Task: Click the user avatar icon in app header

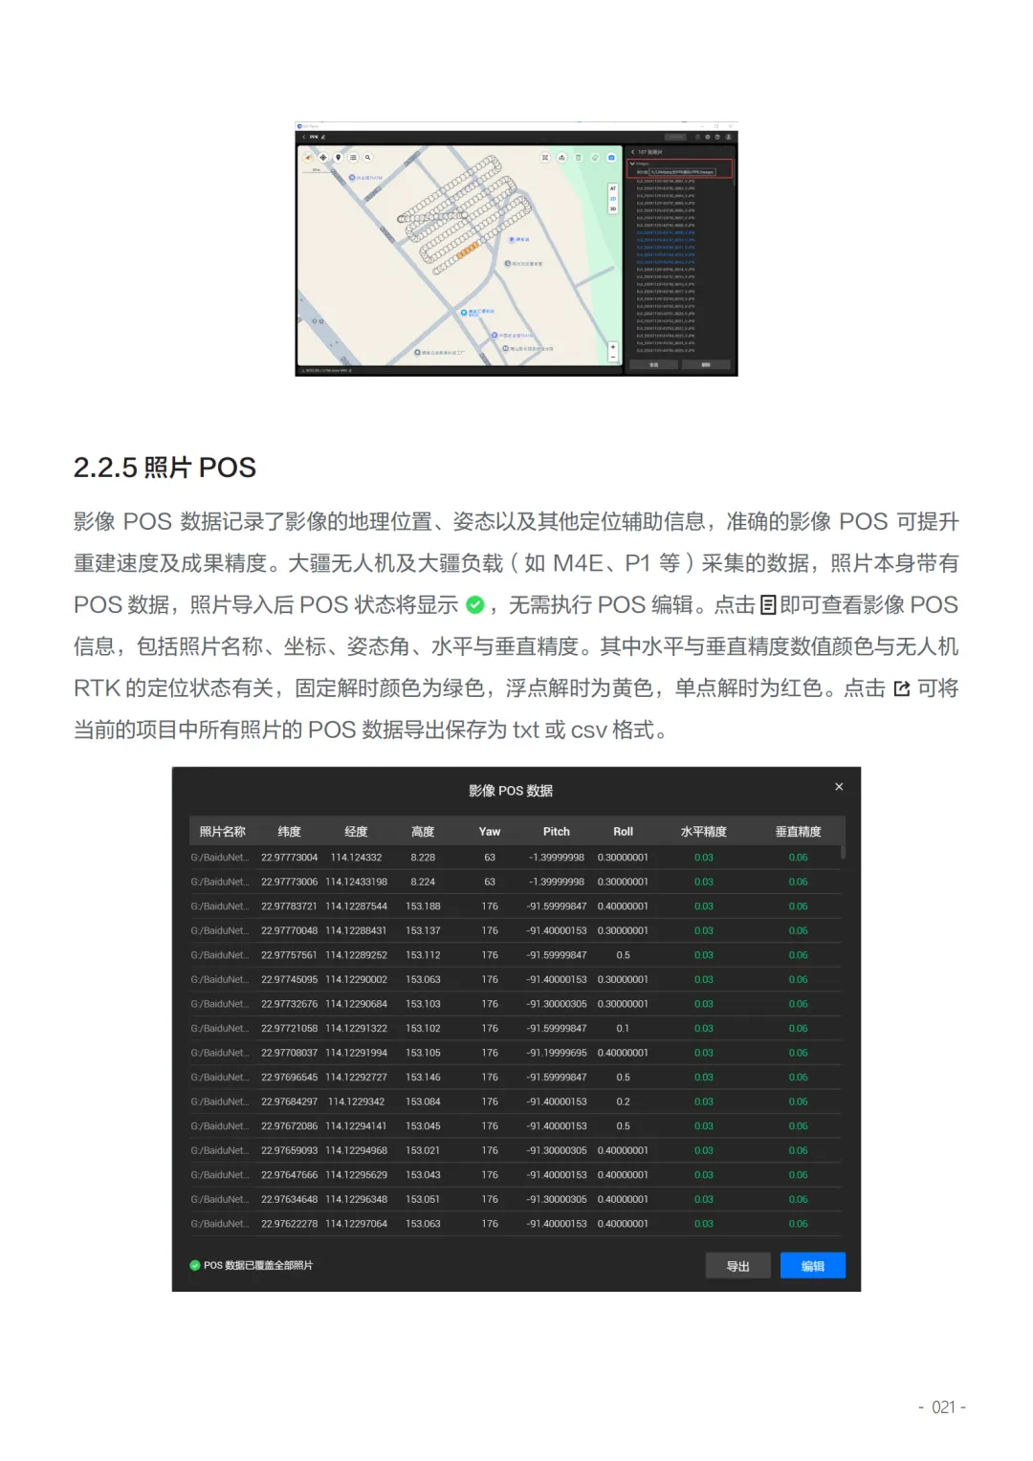Action: 728,137
